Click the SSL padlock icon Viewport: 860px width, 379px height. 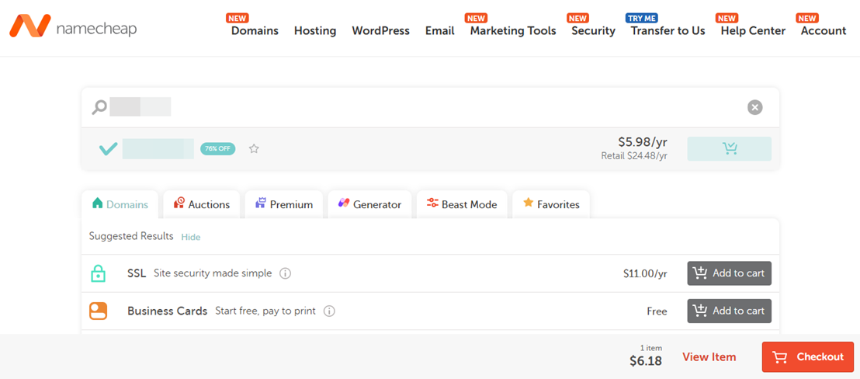(x=98, y=273)
